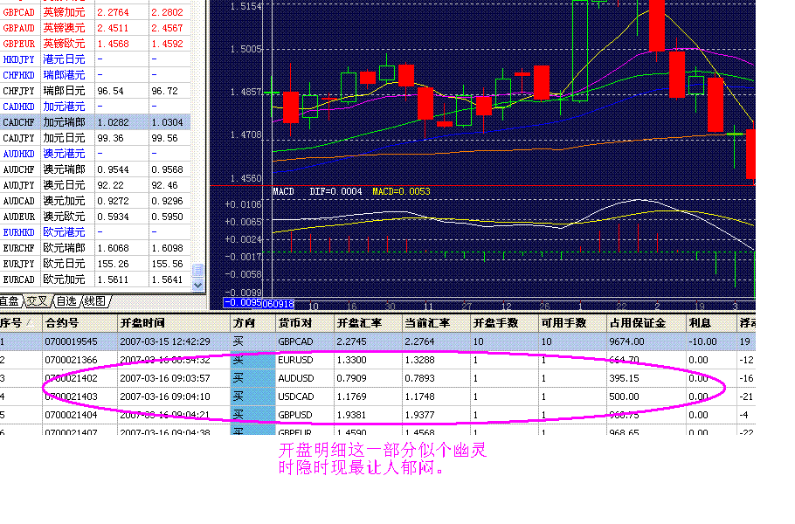The width and height of the screenshot is (795, 524).
Task: Click the 方向 column header
Action: [252, 323]
